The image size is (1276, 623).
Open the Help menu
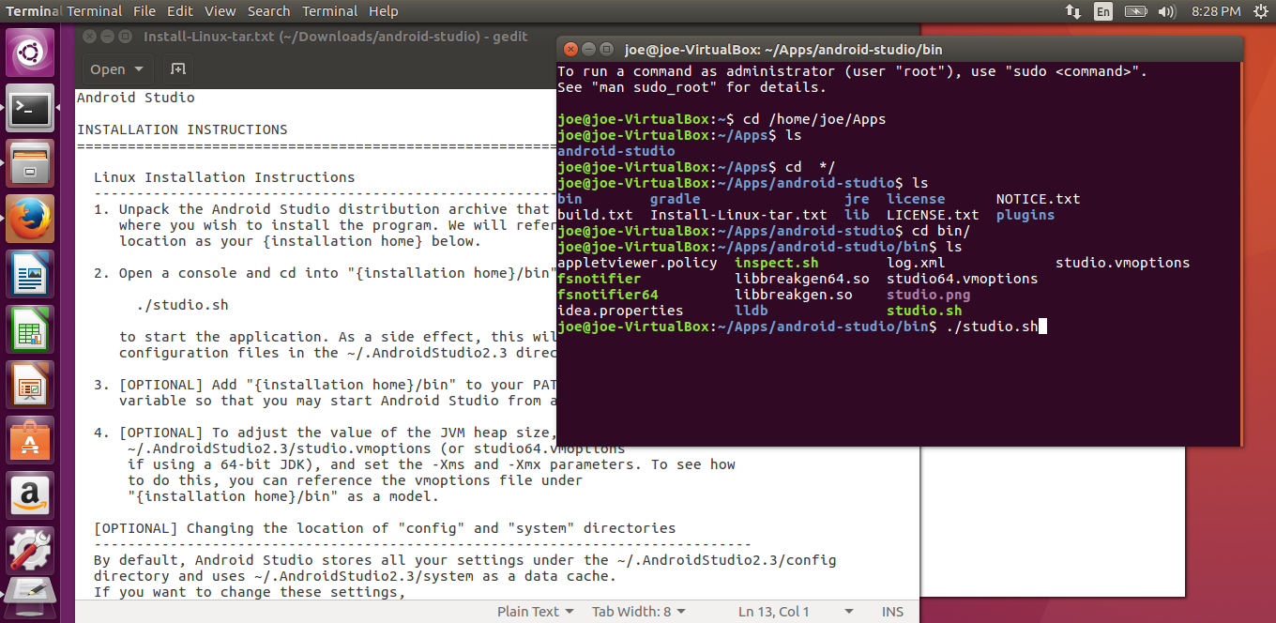coord(384,11)
